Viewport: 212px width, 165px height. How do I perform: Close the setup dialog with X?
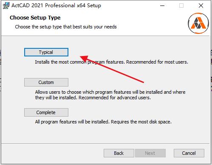(201, 6)
